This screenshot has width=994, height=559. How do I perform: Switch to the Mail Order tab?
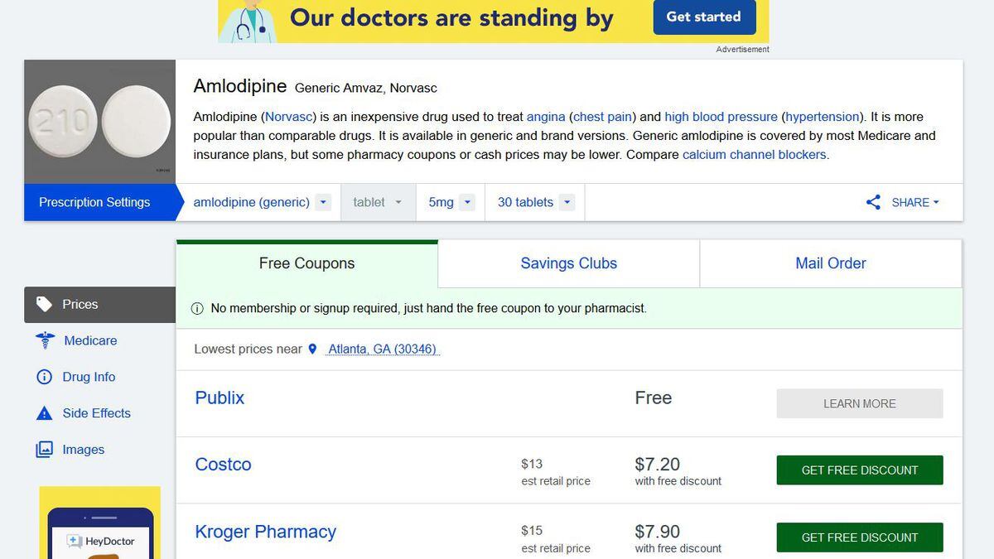point(830,263)
